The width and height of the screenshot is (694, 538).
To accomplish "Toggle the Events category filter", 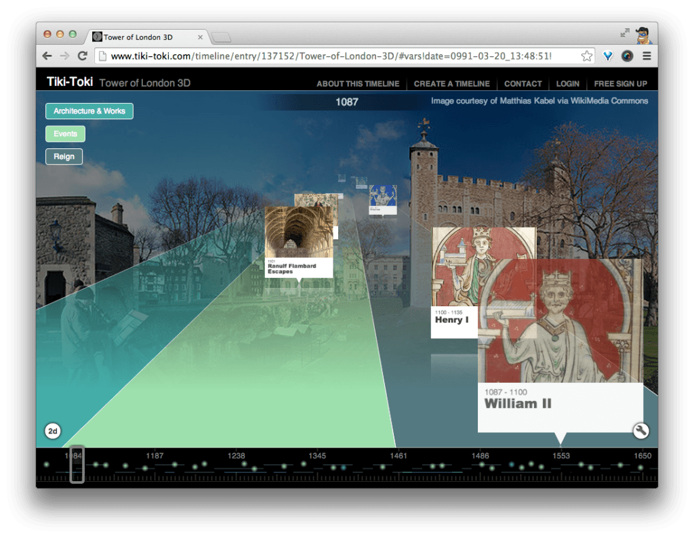I will click(65, 134).
